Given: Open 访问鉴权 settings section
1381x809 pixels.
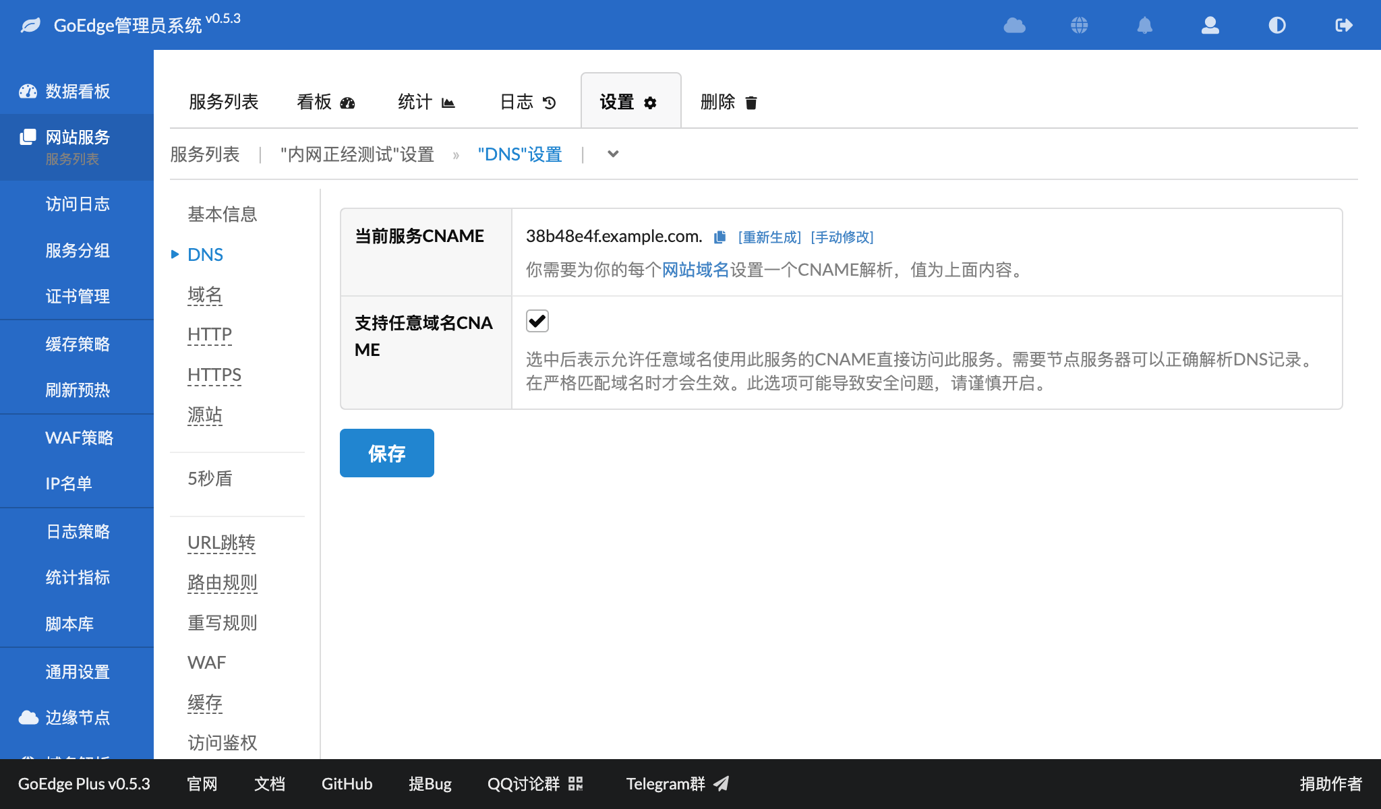Looking at the screenshot, I should click(223, 743).
